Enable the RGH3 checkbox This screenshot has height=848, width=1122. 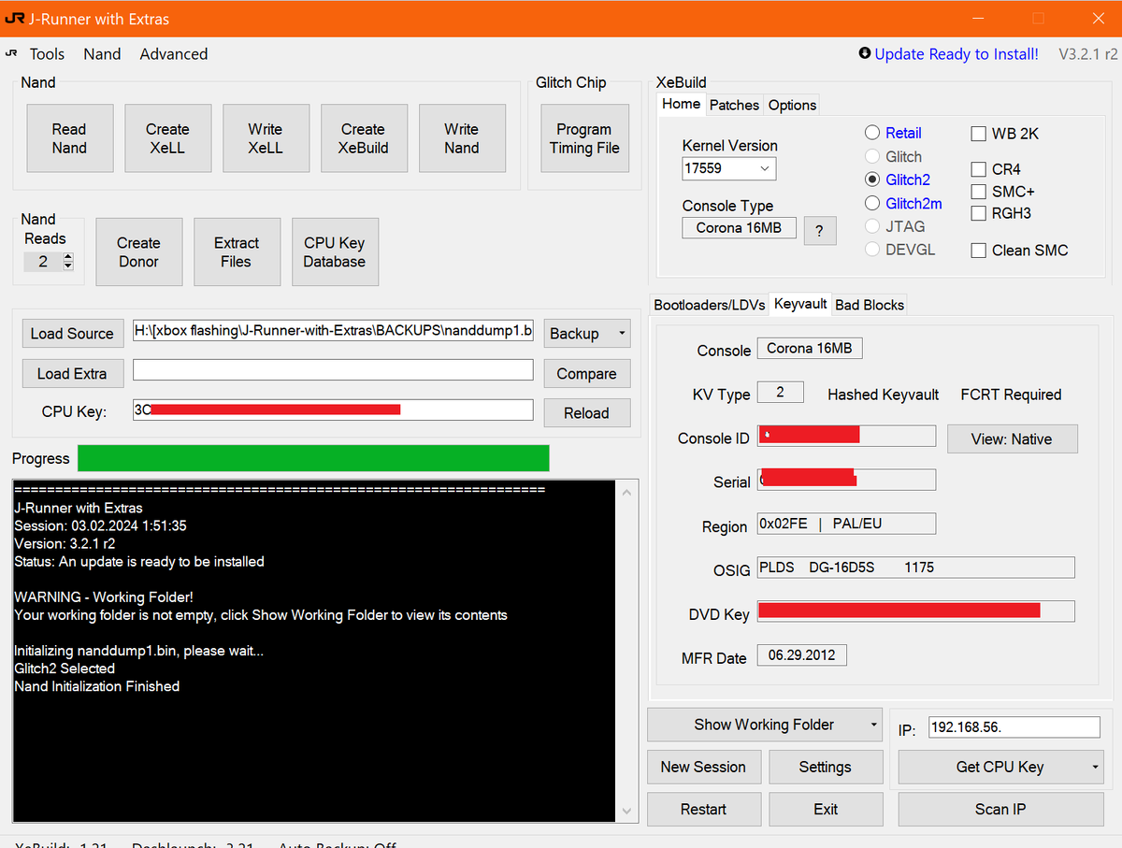click(978, 213)
